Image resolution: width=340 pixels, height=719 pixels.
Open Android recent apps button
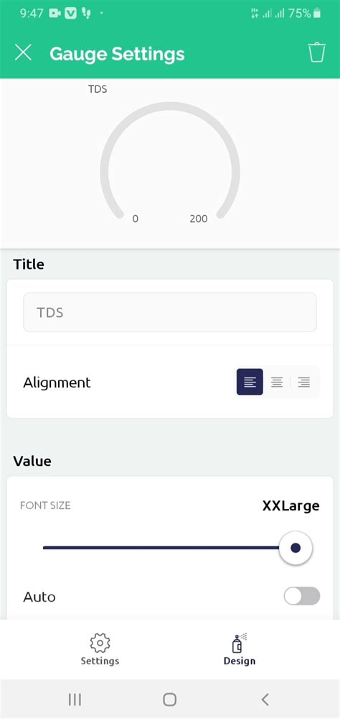(x=75, y=700)
